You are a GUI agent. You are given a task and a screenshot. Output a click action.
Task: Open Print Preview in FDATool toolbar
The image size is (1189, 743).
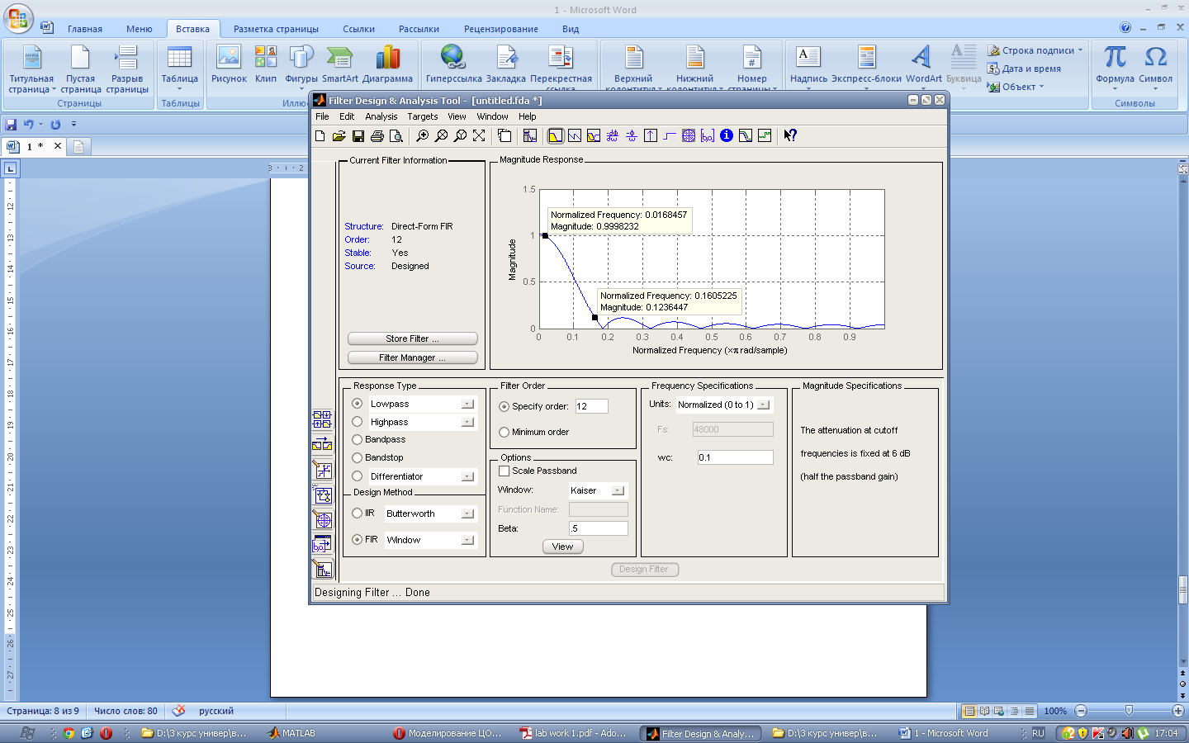pyautogui.click(x=396, y=136)
